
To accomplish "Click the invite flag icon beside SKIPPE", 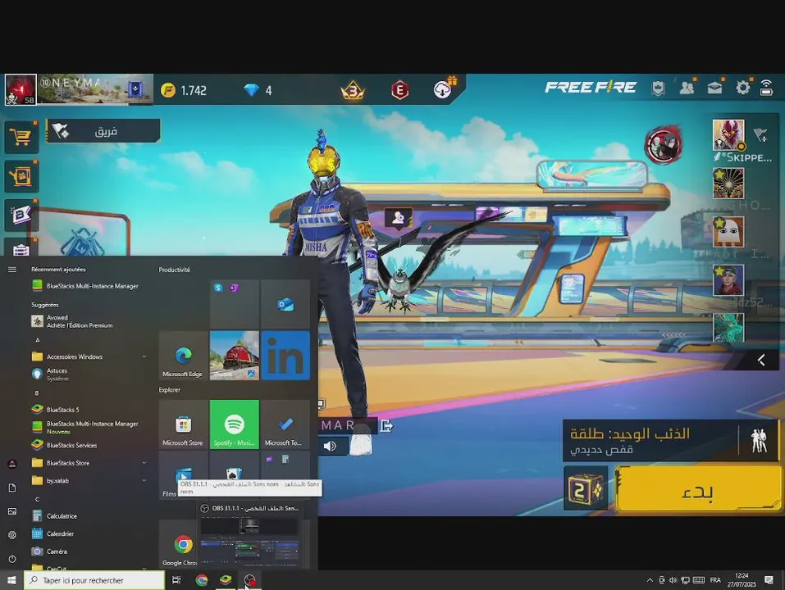I will (x=760, y=135).
